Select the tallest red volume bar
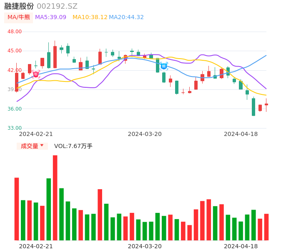This screenshot has height=252, width=286. click(55, 198)
